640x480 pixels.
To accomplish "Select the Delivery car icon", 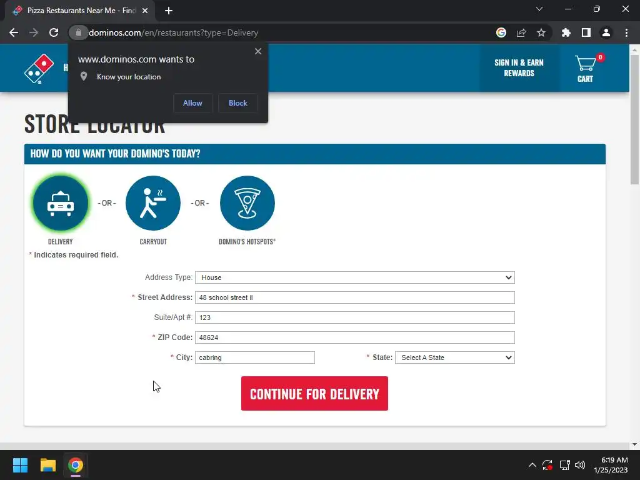I will [61, 203].
